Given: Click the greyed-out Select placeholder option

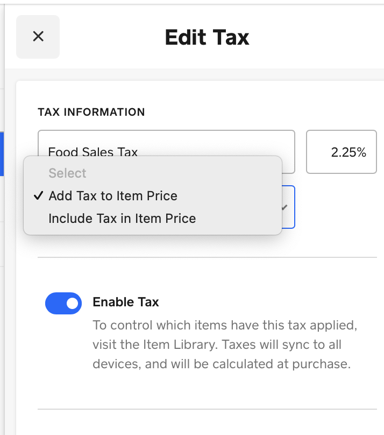Looking at the screenshot, I should pyautogui.click(x=67, y=173).
